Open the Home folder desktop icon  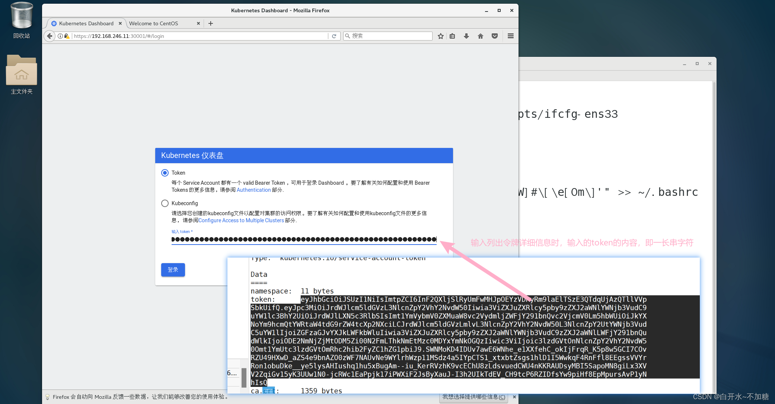tap(22, 75)
